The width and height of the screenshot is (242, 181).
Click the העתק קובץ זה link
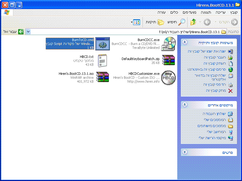click(x=215, y=63)
